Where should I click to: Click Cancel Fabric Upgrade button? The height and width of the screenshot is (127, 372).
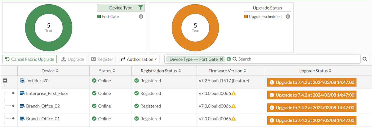coord(30,59)
